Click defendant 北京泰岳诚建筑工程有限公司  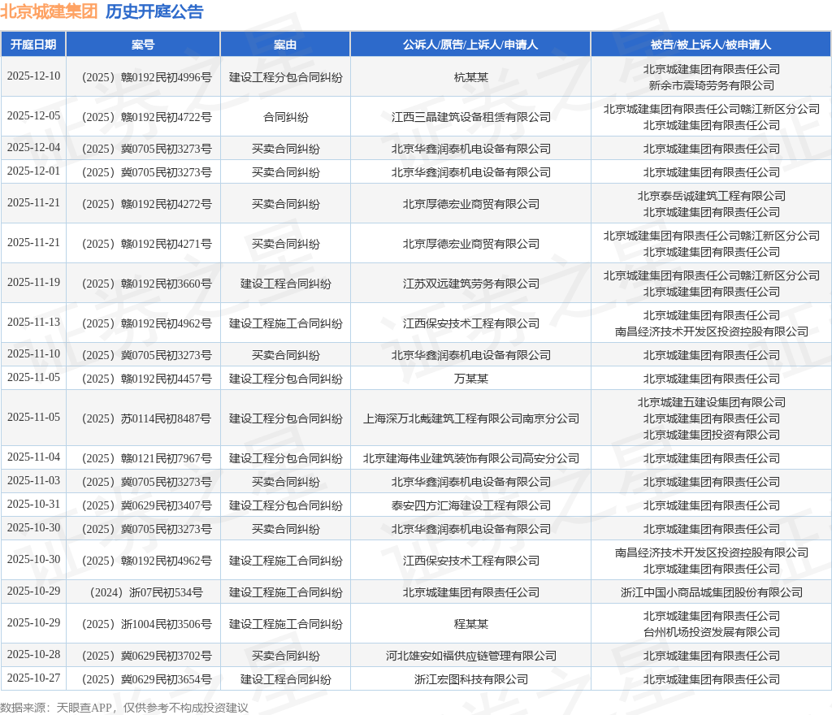tap(712, 197)
